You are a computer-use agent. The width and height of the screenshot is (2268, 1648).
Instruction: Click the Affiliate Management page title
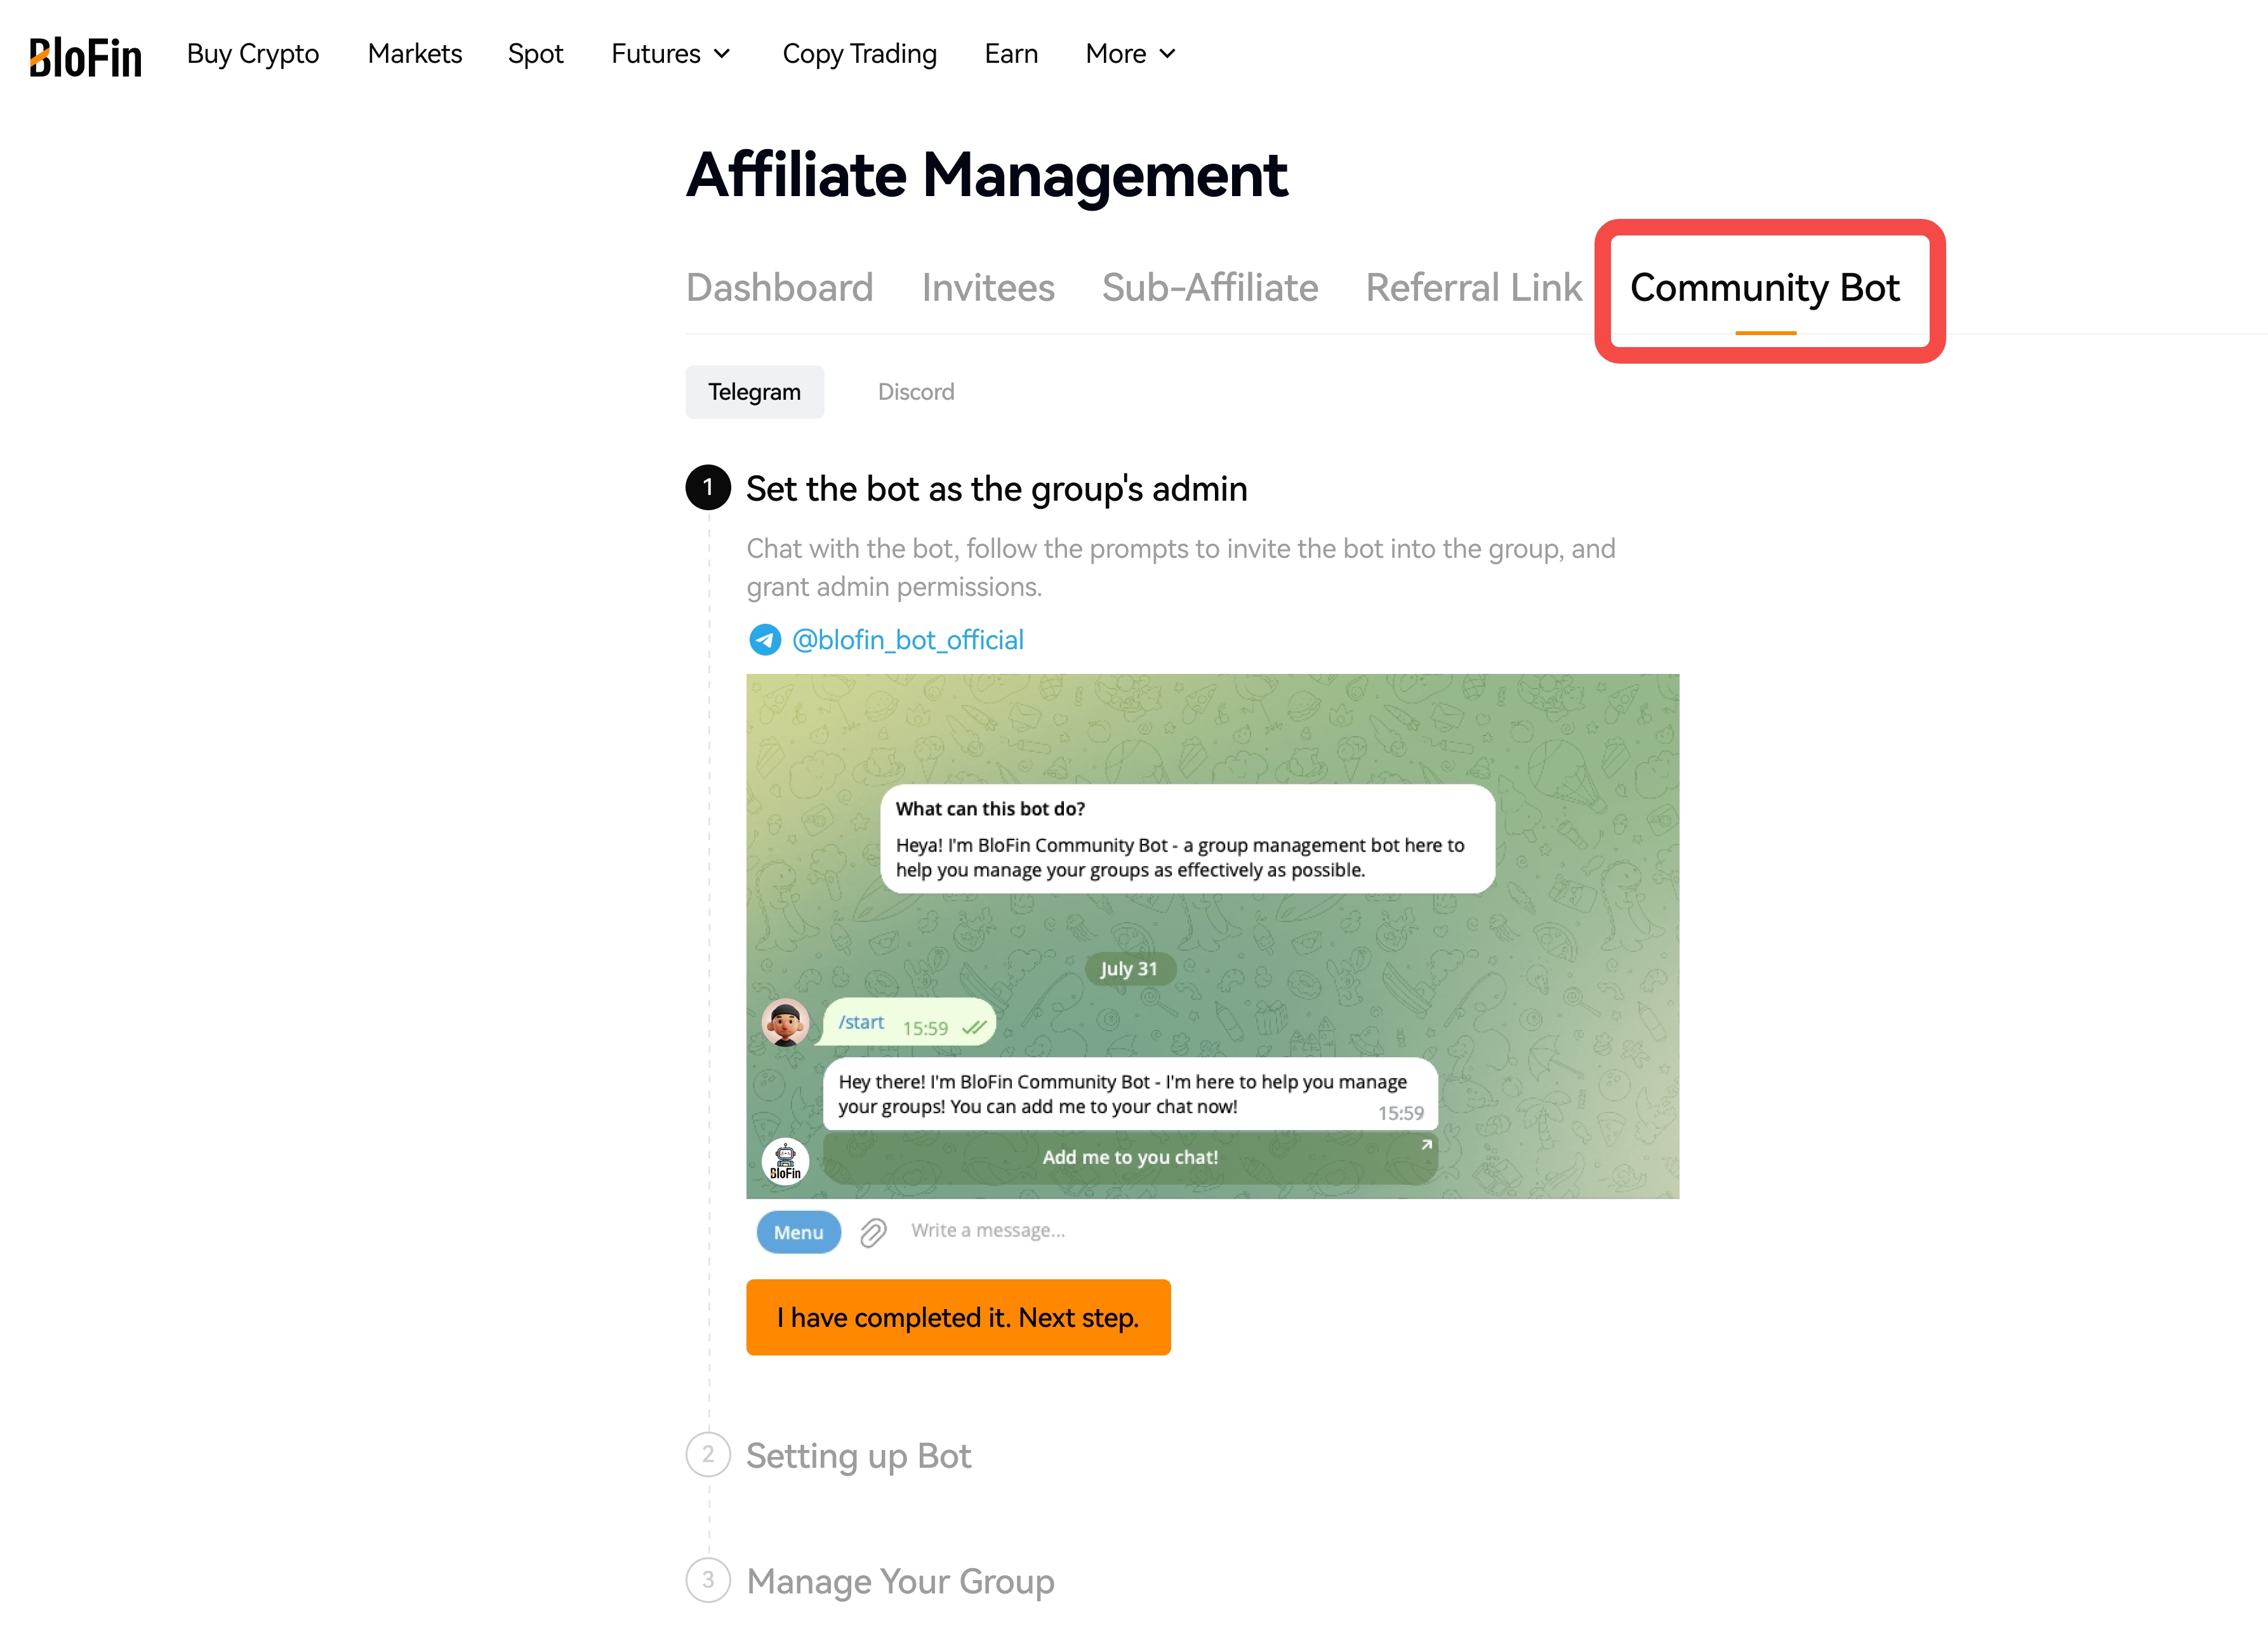(x=987, y=175)
